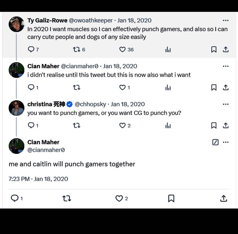Like Cian Maher's first reply
The image size is (238, 234).
[x=122, y=87]
